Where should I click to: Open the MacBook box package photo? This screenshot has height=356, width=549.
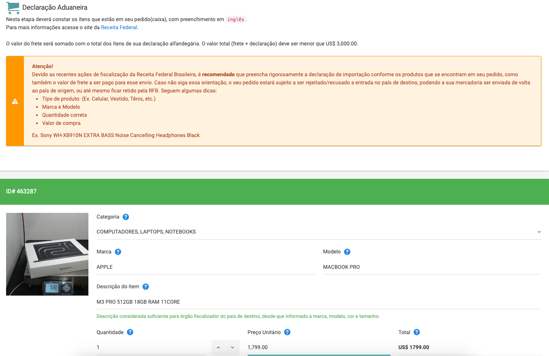pyautogui.click(x=47, y=254)
